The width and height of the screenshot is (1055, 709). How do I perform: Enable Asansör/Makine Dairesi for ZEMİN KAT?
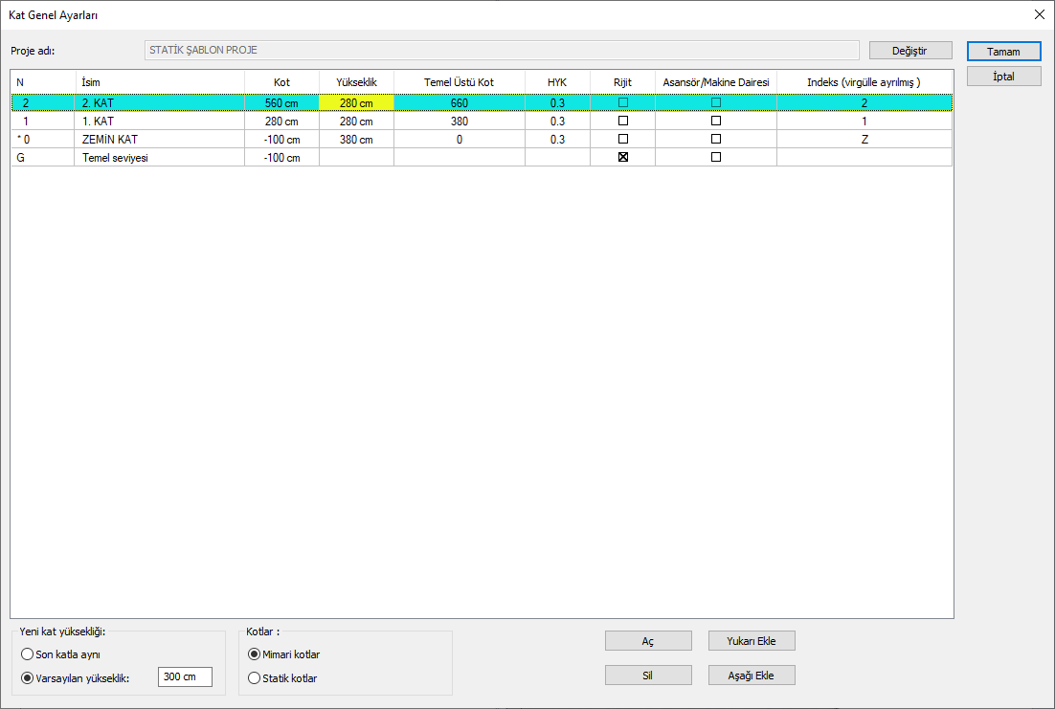coord(716,140)
